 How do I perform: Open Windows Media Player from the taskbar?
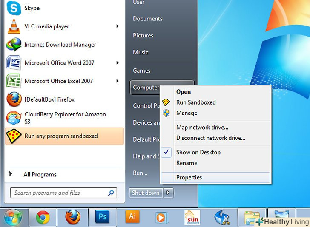[162, 218]
